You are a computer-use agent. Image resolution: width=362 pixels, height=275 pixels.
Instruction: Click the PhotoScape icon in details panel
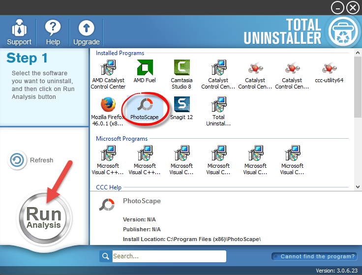click(107, 205)
